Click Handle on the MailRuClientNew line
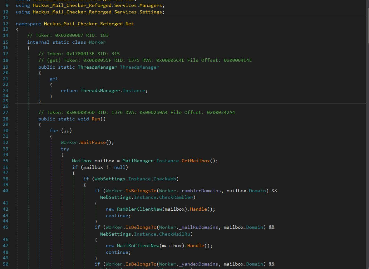This screenshot has width=369, height=269. 195,246
